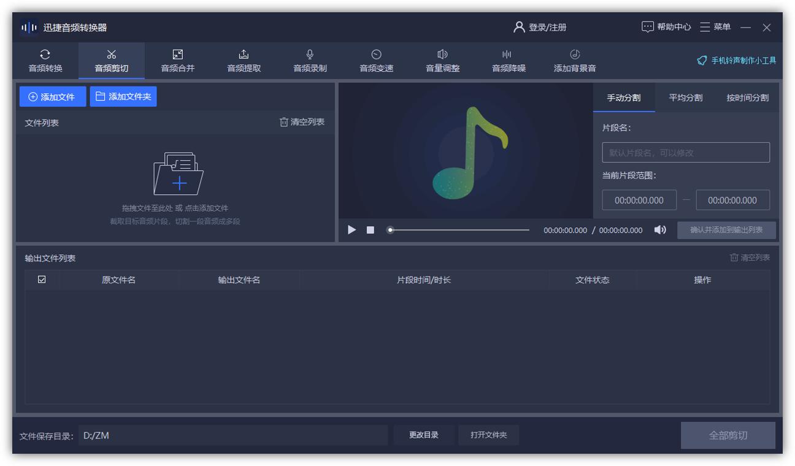Switch to the 平均分割 tab
This screenshot has height=466, width=795.
pos(685,98)
